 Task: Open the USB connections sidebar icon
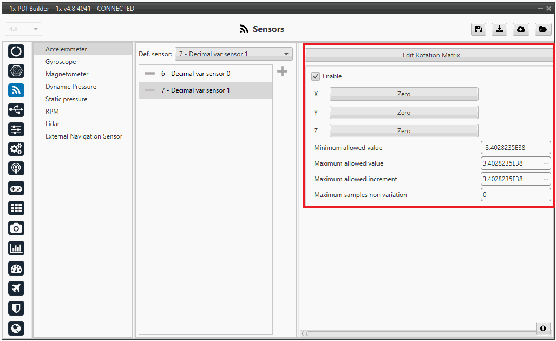click(16, 110)
